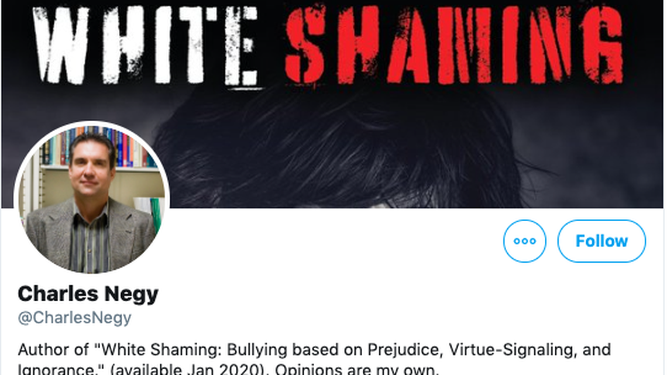Click the display name Charles Negy
This screenshot has width=667, height=375.
coord(88,294)
